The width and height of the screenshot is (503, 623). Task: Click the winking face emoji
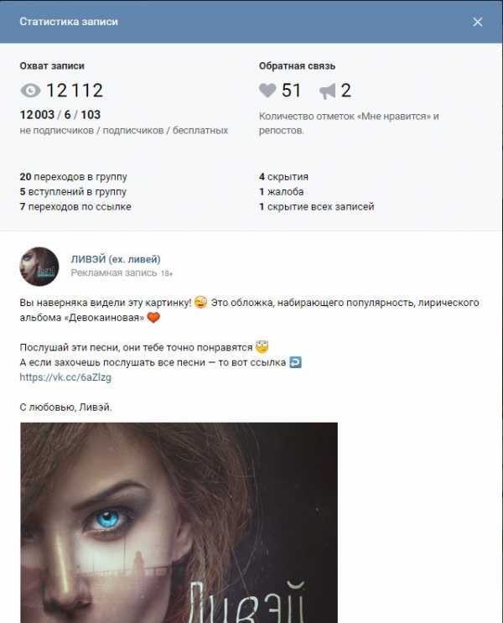[201, 303]
